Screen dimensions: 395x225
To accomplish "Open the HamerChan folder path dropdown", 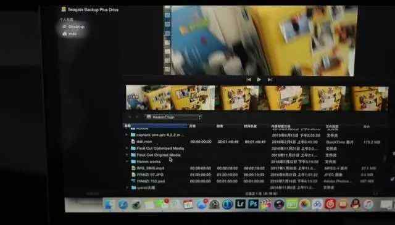I will pyautogui.click(x=173, y=117).
